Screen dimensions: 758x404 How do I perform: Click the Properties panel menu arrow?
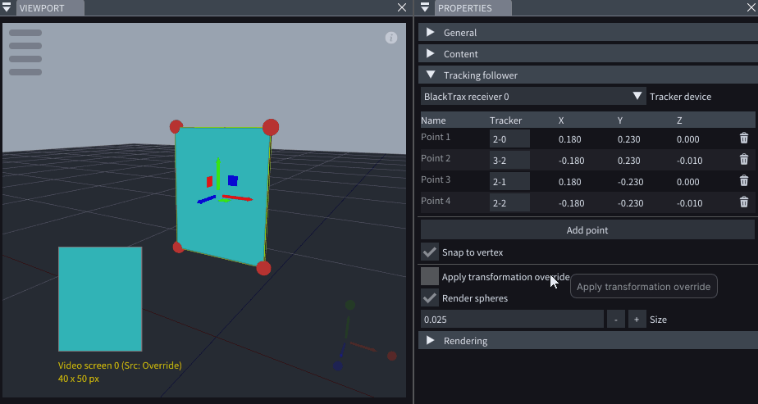coord(426,8)
